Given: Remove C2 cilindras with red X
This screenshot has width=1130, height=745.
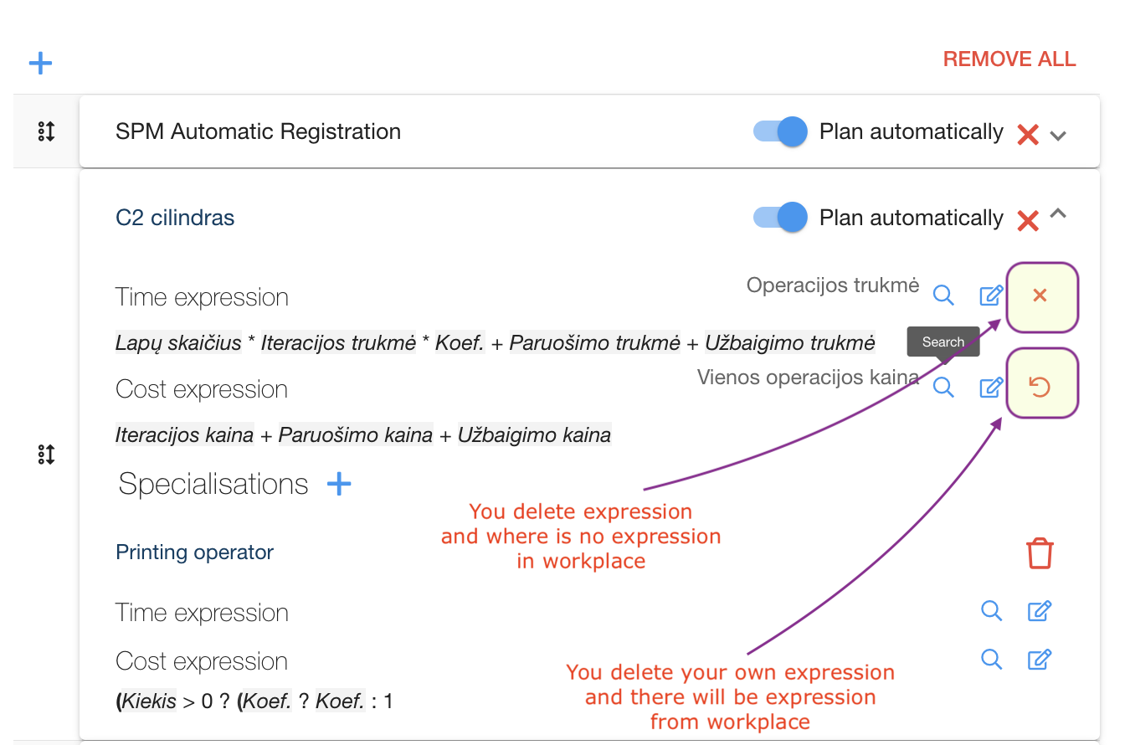Looking at the screenshot, I should coord(1027,220).
